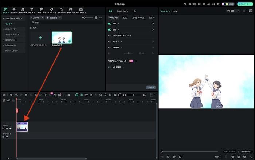The image size is (255, 160).
Task: Click the snapshot camera icon in preview
Action: click(x=239, y=157)
